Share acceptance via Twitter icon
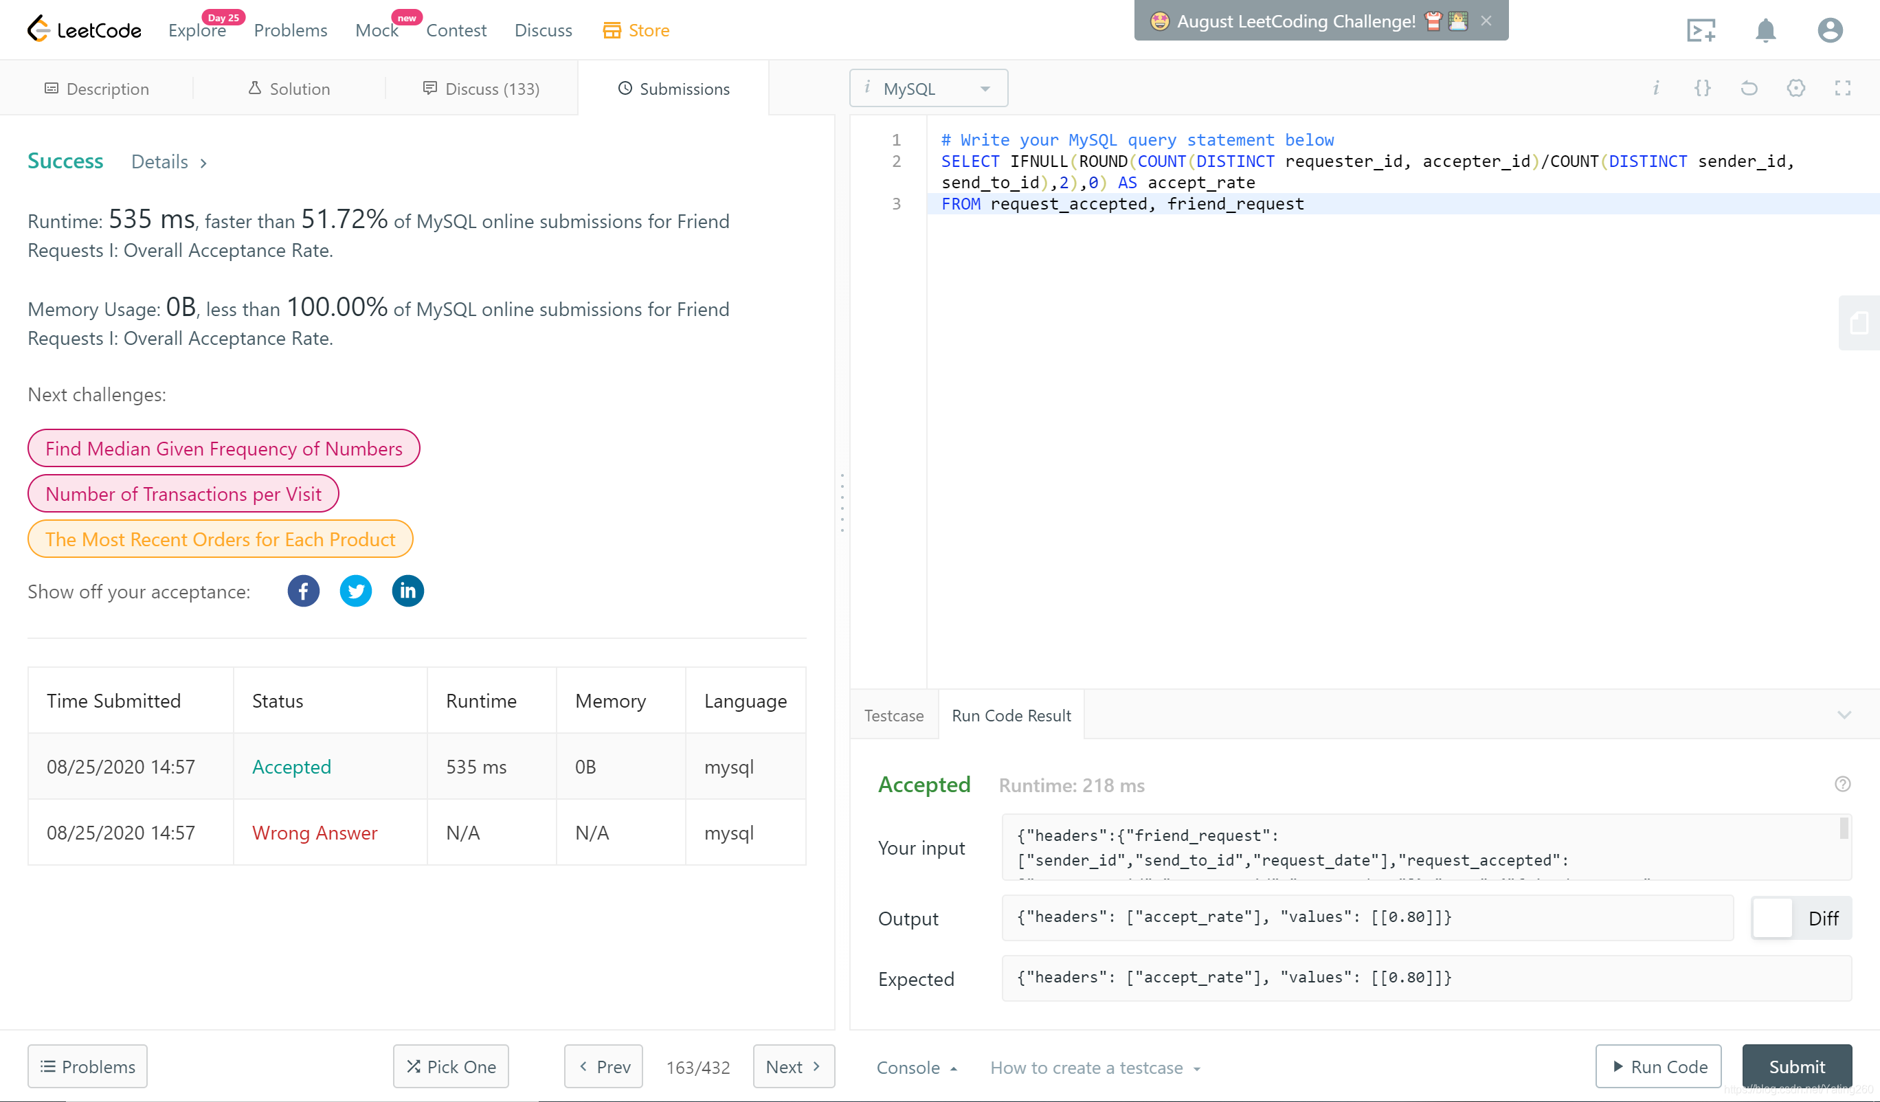Image resolution: width=1880 pixels, height=1102 pixels. (x=355, y=591)
